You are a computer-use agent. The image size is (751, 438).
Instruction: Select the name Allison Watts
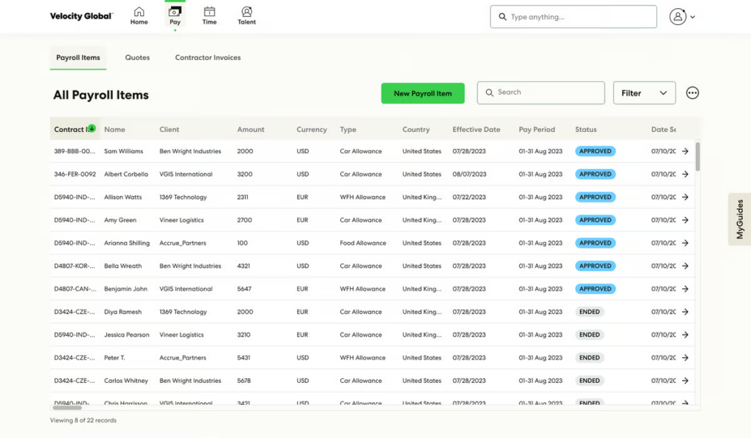123,197
